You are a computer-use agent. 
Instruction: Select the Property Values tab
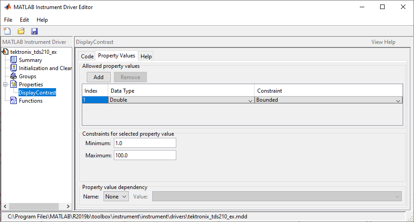117,56
